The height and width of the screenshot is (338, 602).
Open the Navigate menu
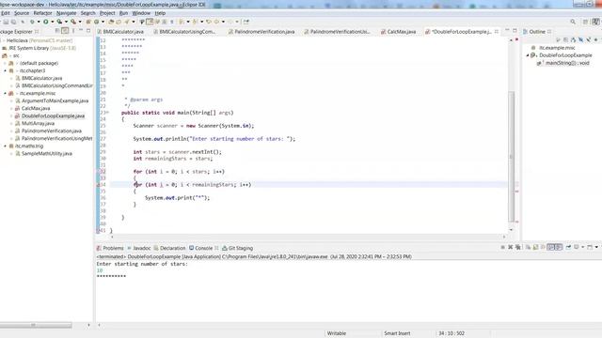67,13
